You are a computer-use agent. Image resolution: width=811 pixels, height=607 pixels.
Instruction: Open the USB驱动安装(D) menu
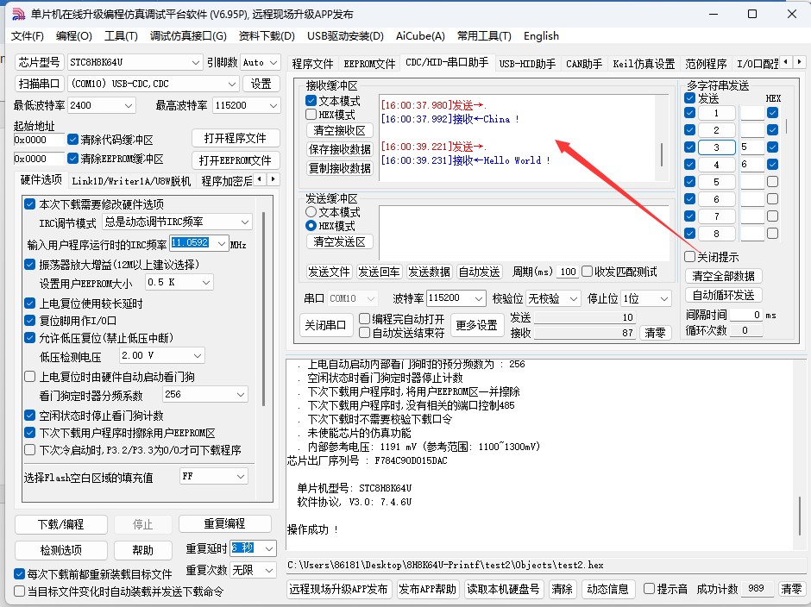click(x=345, y=35)
